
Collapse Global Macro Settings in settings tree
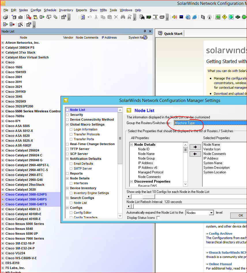(67, 124)
